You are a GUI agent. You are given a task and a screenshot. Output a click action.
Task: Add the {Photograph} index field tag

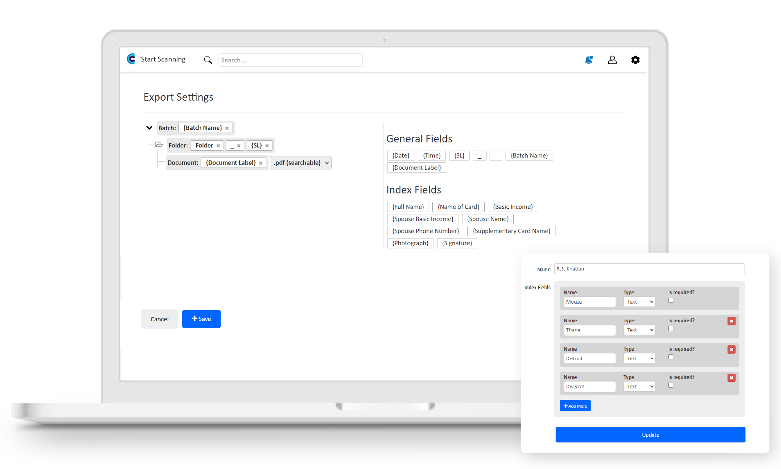[410, 243]
